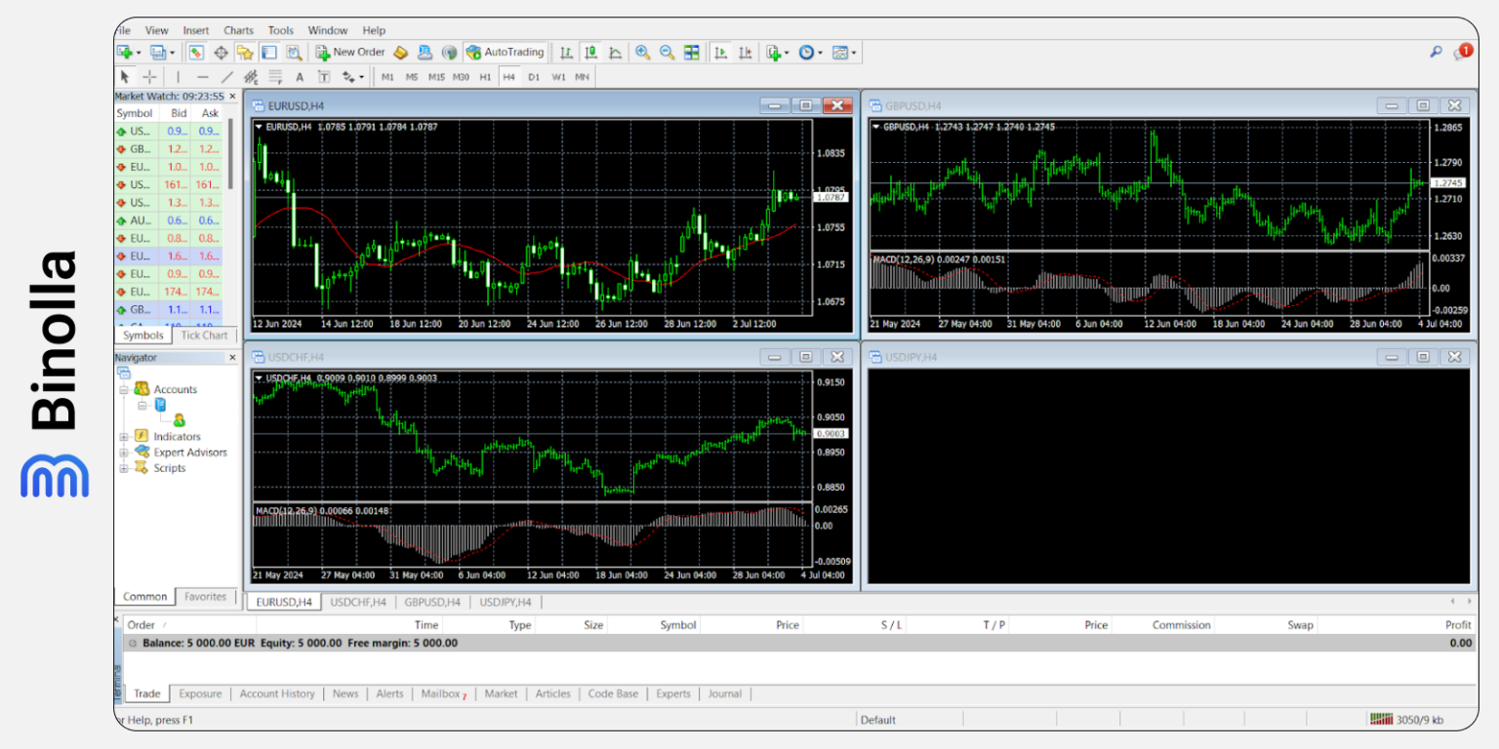
Task: Select the USDCHF,H4 chart tab
Action: pos(357,602)
